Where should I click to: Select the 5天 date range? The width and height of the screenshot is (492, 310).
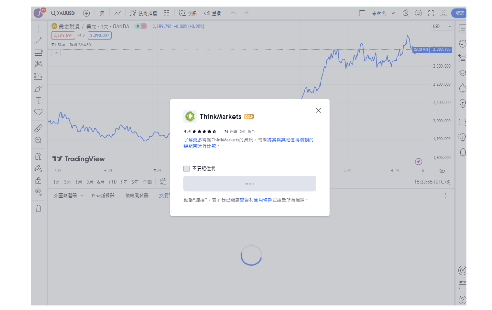click(x=67, y=182)
